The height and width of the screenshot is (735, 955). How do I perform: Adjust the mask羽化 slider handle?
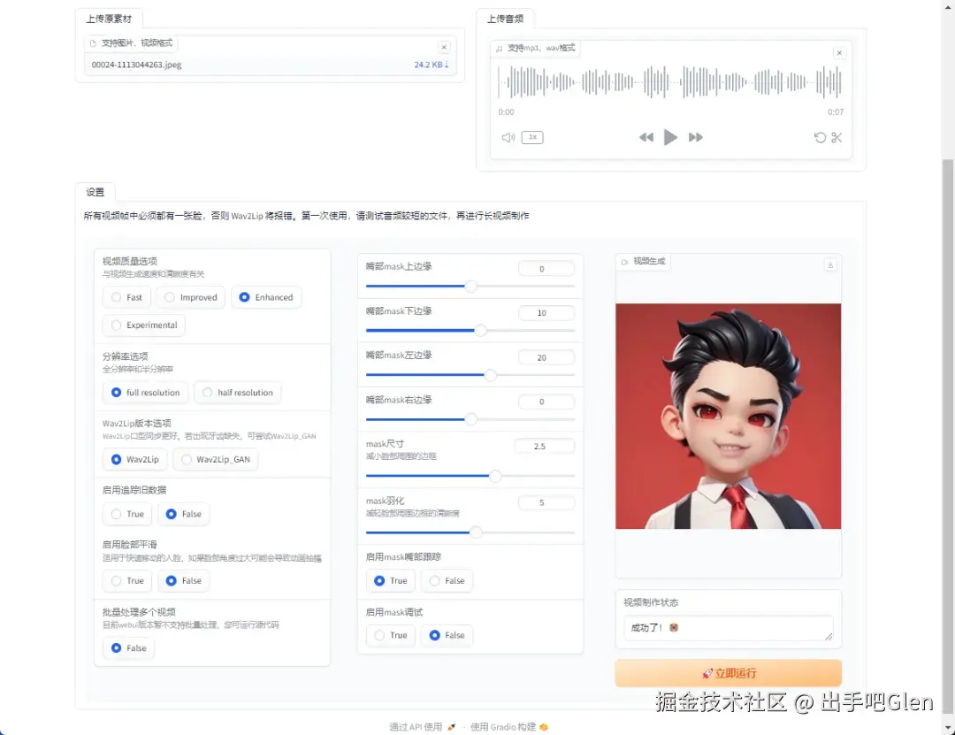476,533
